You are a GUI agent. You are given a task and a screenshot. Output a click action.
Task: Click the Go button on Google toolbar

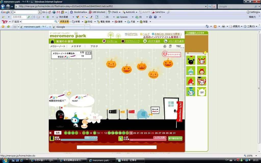[x=44, y=12]
